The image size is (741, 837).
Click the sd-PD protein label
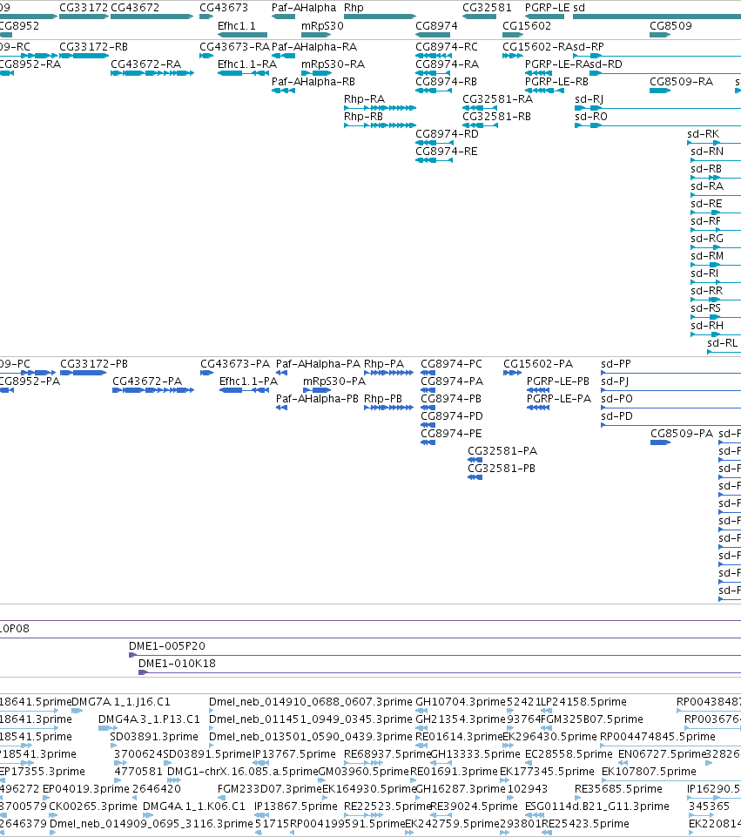click(x=616, y=416)
